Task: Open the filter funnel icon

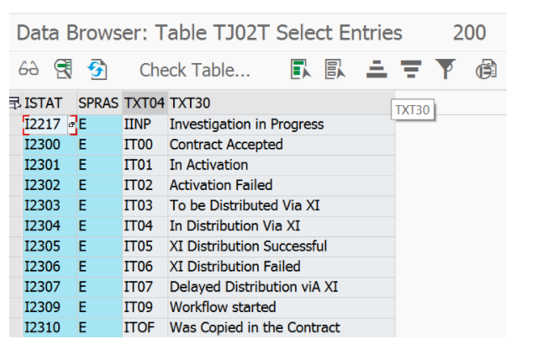Action: 445,69
